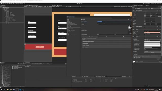Screen dimensions: 162x91
Task: Switch to the Lighting tab
Action: [x=147, y=5]
